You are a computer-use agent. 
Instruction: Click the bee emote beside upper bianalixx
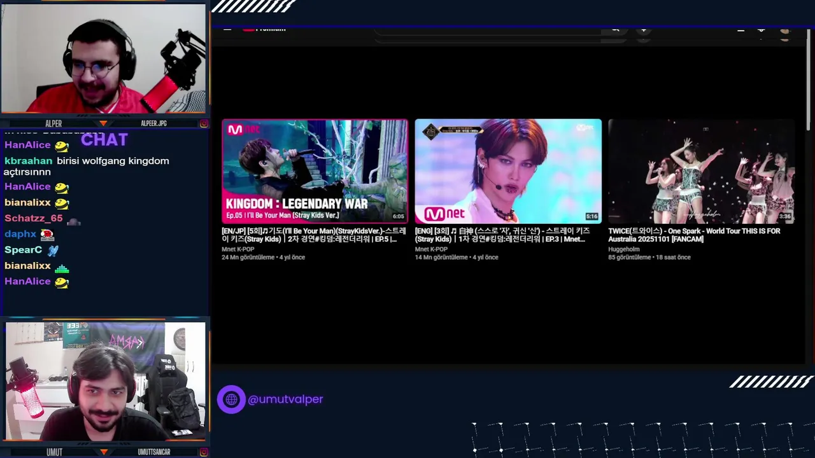click(x=61, y=204)
